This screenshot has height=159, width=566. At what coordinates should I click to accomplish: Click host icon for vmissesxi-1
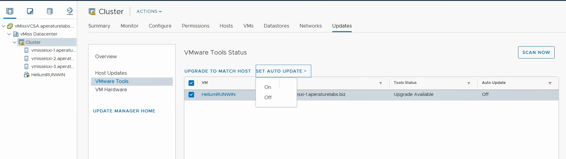(26, 50)
